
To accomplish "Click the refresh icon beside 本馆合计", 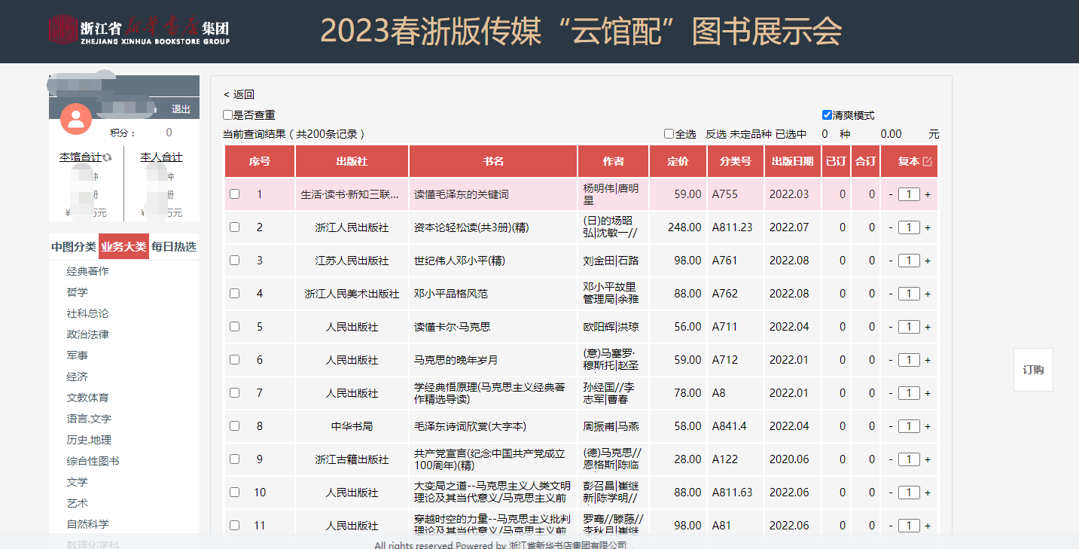I will [108, 157].
